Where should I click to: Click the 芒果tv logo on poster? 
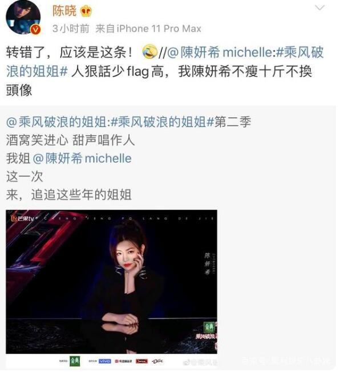pyautogui.click(x=23, y=218)
